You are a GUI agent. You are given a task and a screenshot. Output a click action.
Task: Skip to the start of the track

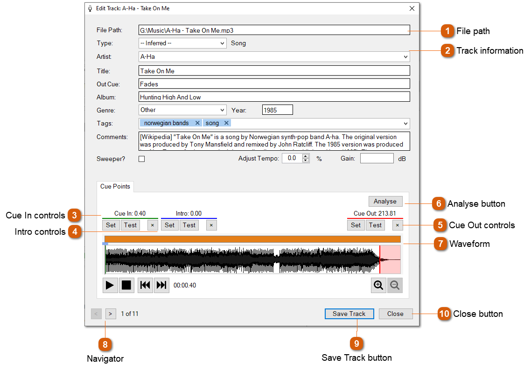145,285
